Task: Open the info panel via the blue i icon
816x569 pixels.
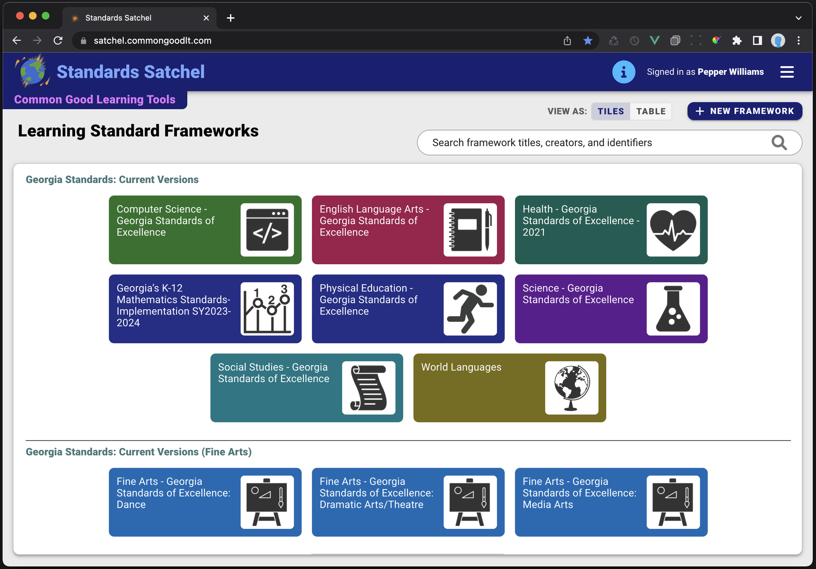Action: 624,71
